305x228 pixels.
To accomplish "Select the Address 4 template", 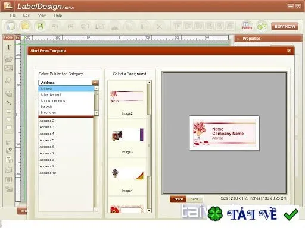I will point(66,134).
